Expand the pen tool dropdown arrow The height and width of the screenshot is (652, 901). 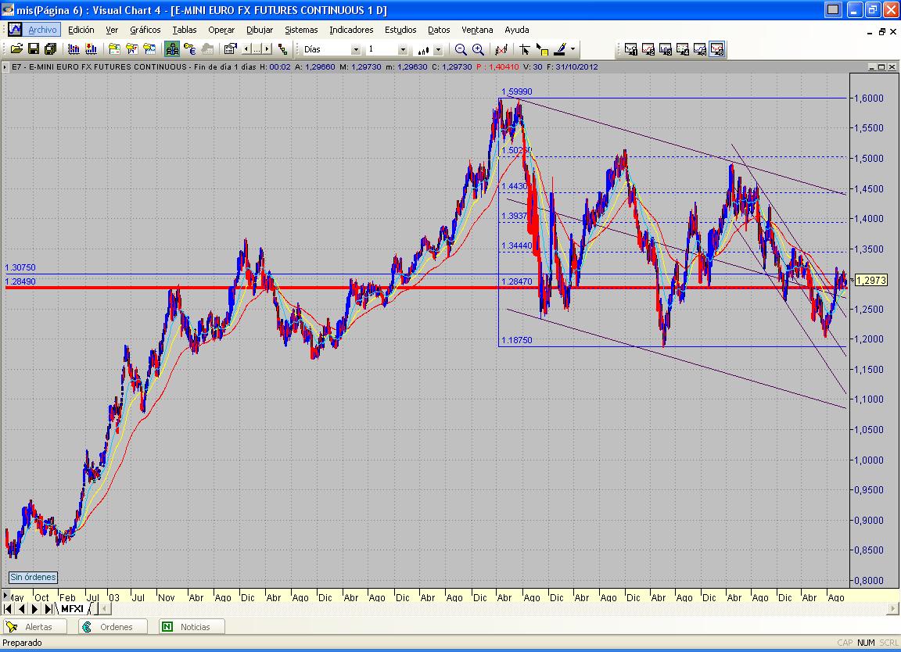[x=573, y=49]
